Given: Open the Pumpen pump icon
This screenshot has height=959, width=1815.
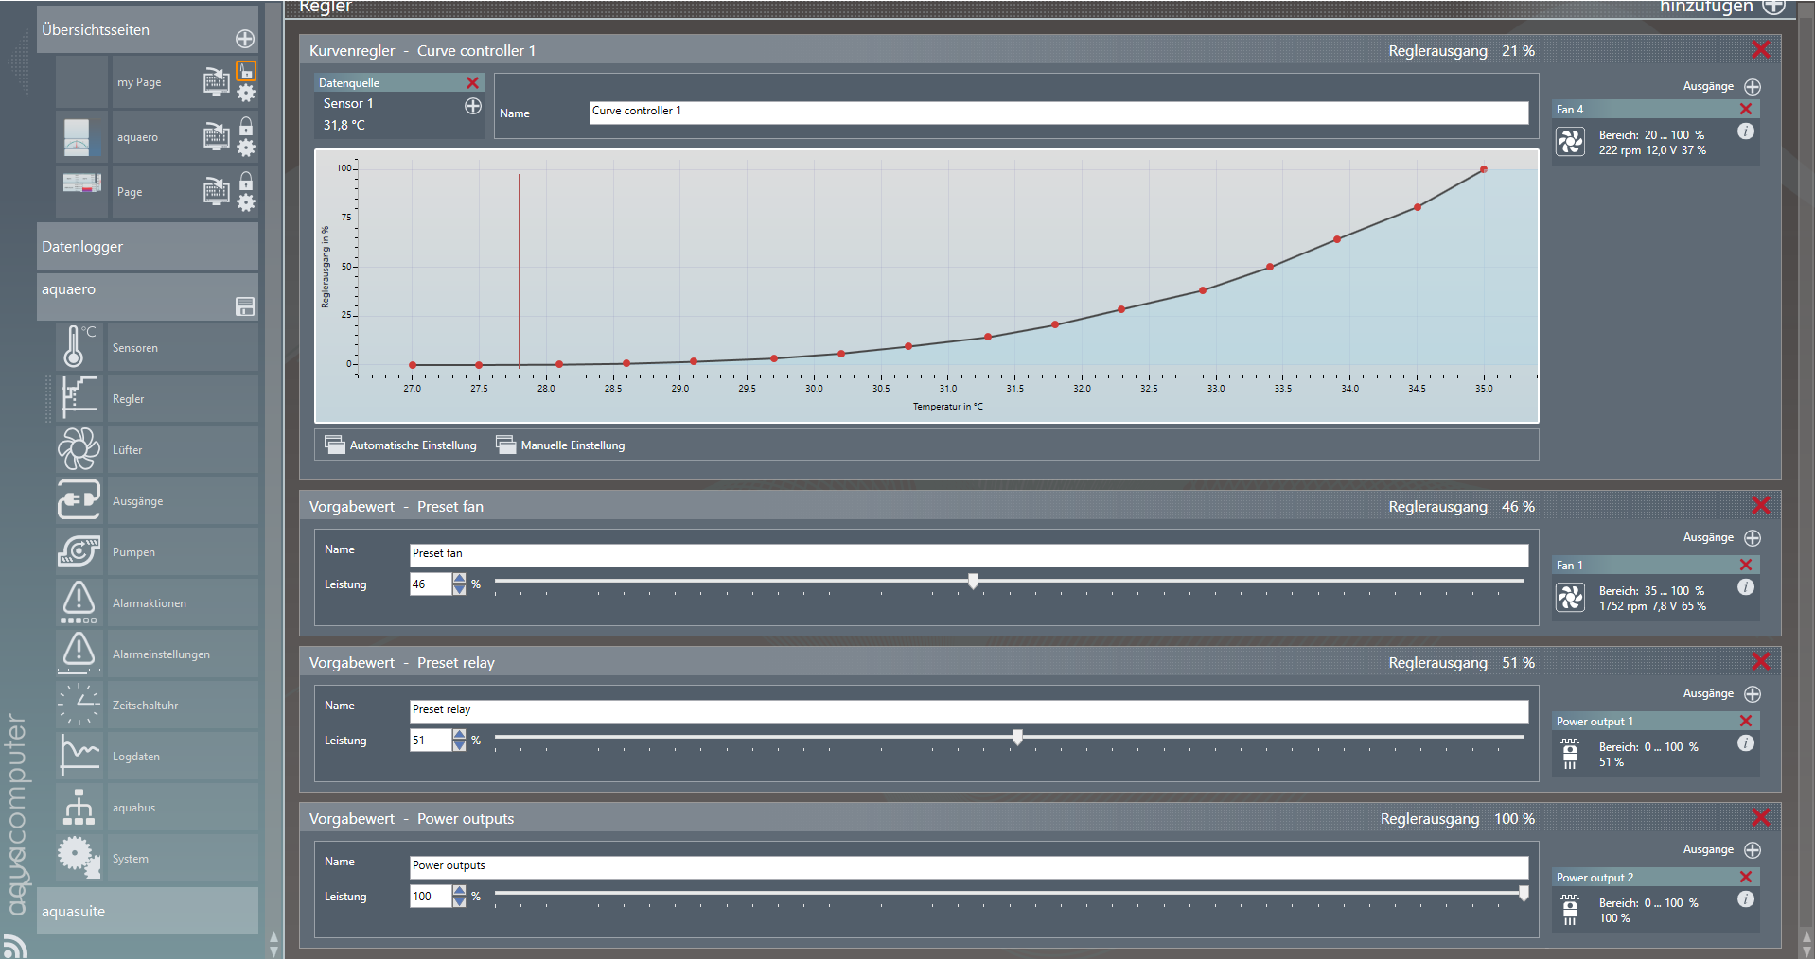Looking at the screenshot, I should pos(79,551).
